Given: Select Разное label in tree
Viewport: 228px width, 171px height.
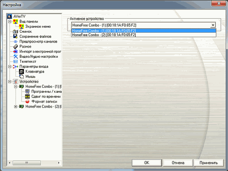Looking at the screenshot, I should click(25, 46).
